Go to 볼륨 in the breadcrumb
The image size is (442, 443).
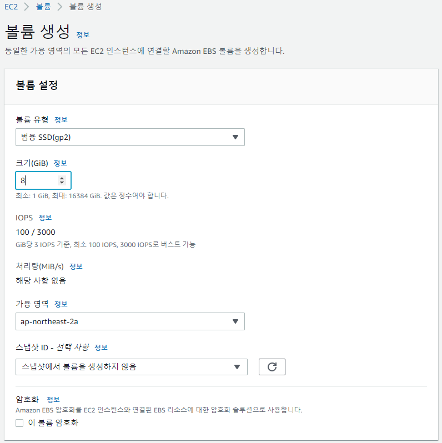click(43, 7)
